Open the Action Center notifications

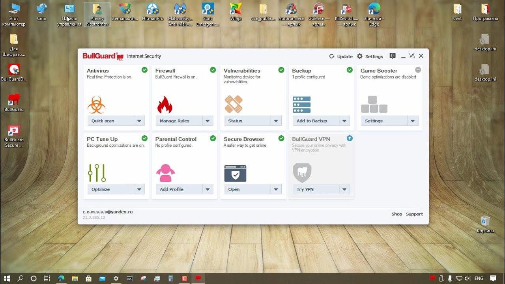(493, 278)
